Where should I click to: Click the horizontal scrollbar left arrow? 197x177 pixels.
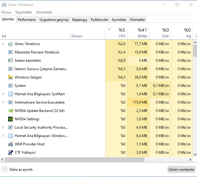coord(2,160)
